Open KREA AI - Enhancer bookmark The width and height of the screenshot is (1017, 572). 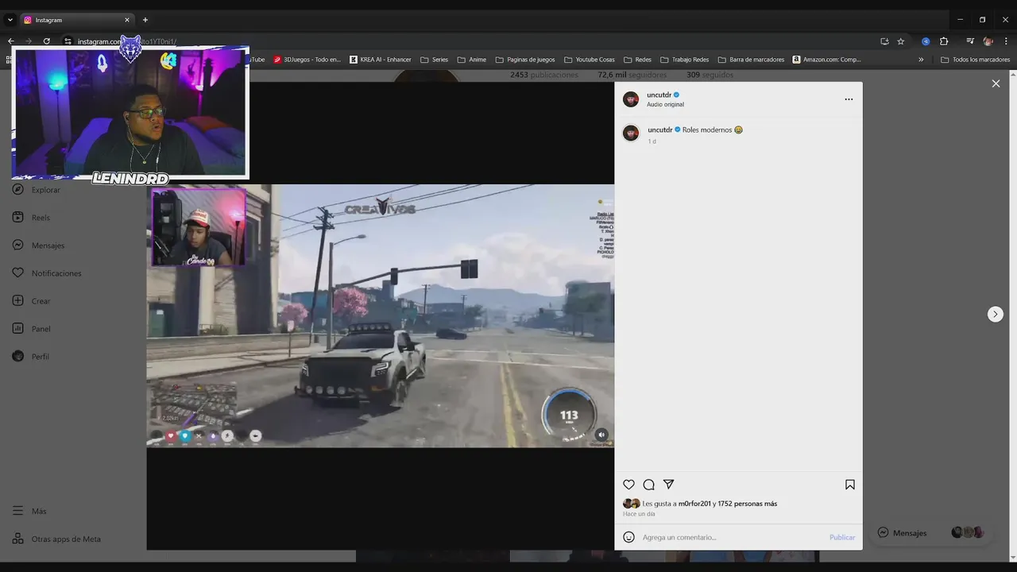coord(381,60)
